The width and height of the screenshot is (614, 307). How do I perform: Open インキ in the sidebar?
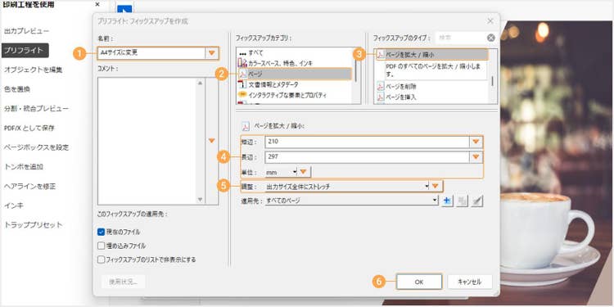(14, 205)
